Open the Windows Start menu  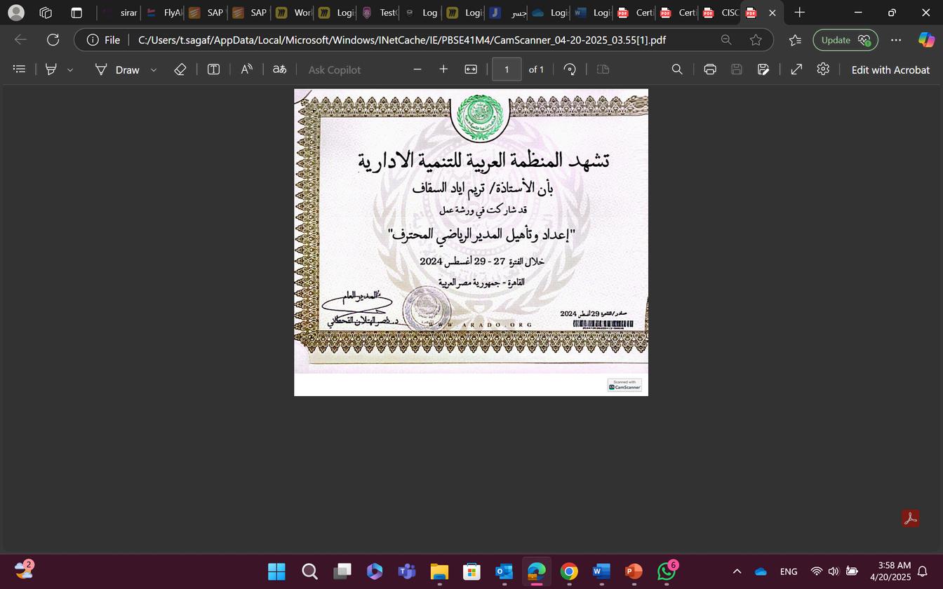click(276, 571)
